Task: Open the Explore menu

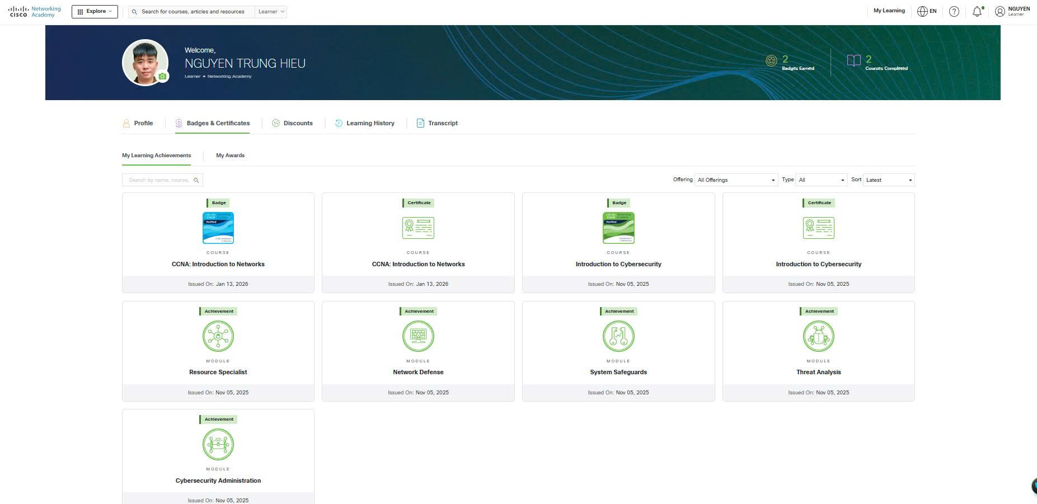Action: pyautogui.click(x=95, y=12)
